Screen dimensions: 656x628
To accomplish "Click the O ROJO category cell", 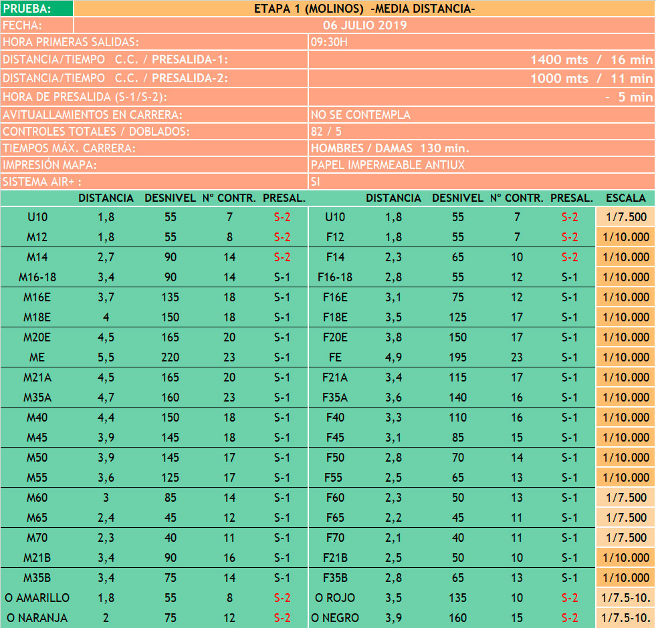I will [x=335, y=598].
